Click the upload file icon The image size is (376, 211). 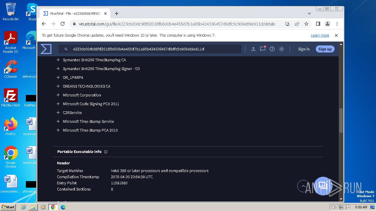pos(253,49)
